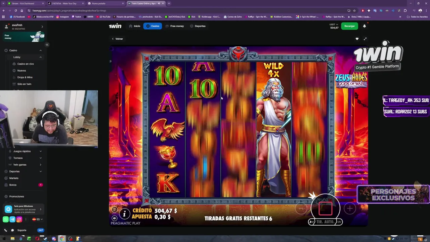Expand the game side panel arrow
The width and height of the screenshot is (430, 242).
point(110,61)
